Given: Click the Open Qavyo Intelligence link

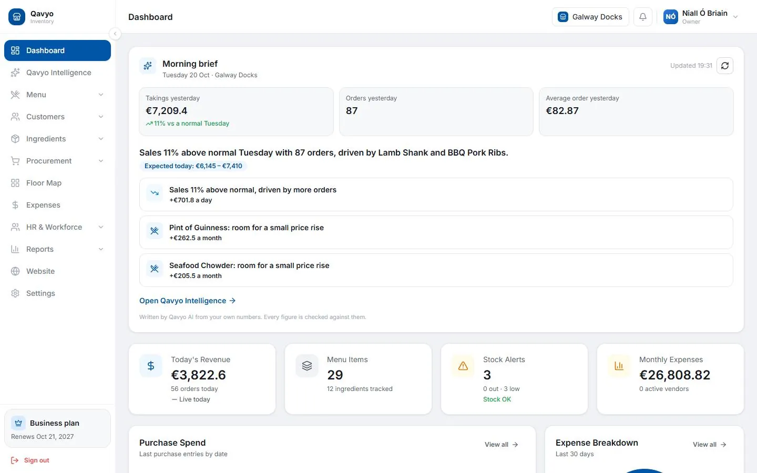Looking at the screenshot, I should pos(187,301).
